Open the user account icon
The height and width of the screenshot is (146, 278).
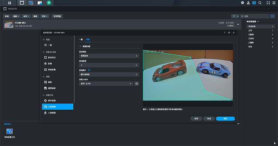click(x=248, y=3)
